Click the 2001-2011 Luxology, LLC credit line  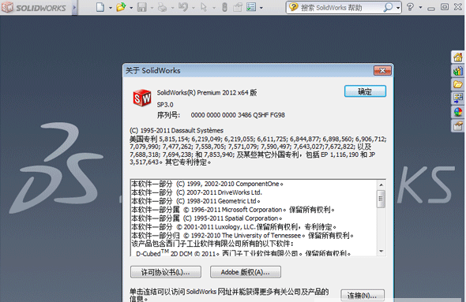(234, 227)
